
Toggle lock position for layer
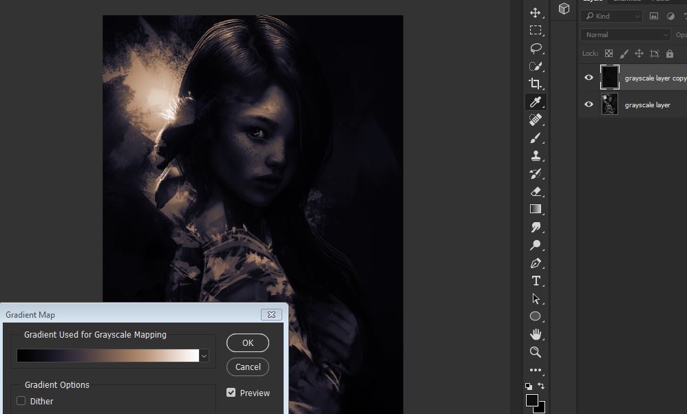[640, 54]
